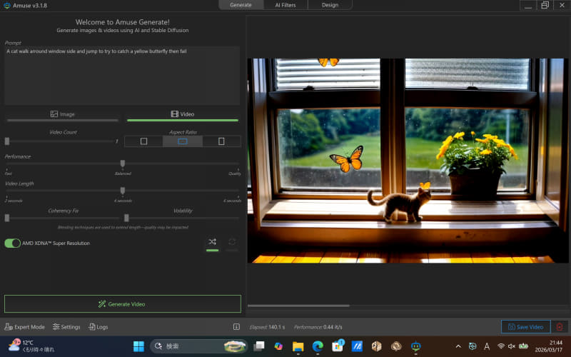The height and width of the screenshot is (357, 571).
Task: Open the Logs viewer
Action: 98,327
